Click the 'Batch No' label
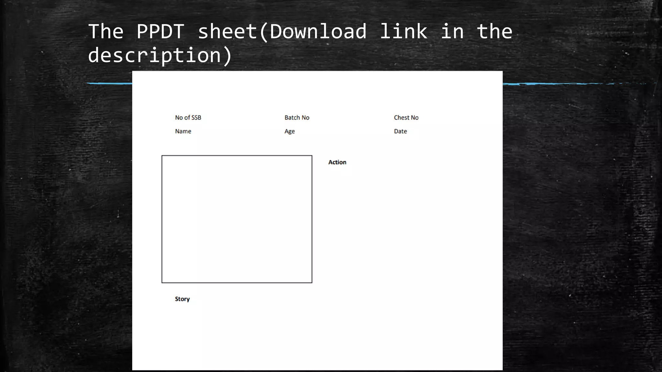 pos(297,118)
